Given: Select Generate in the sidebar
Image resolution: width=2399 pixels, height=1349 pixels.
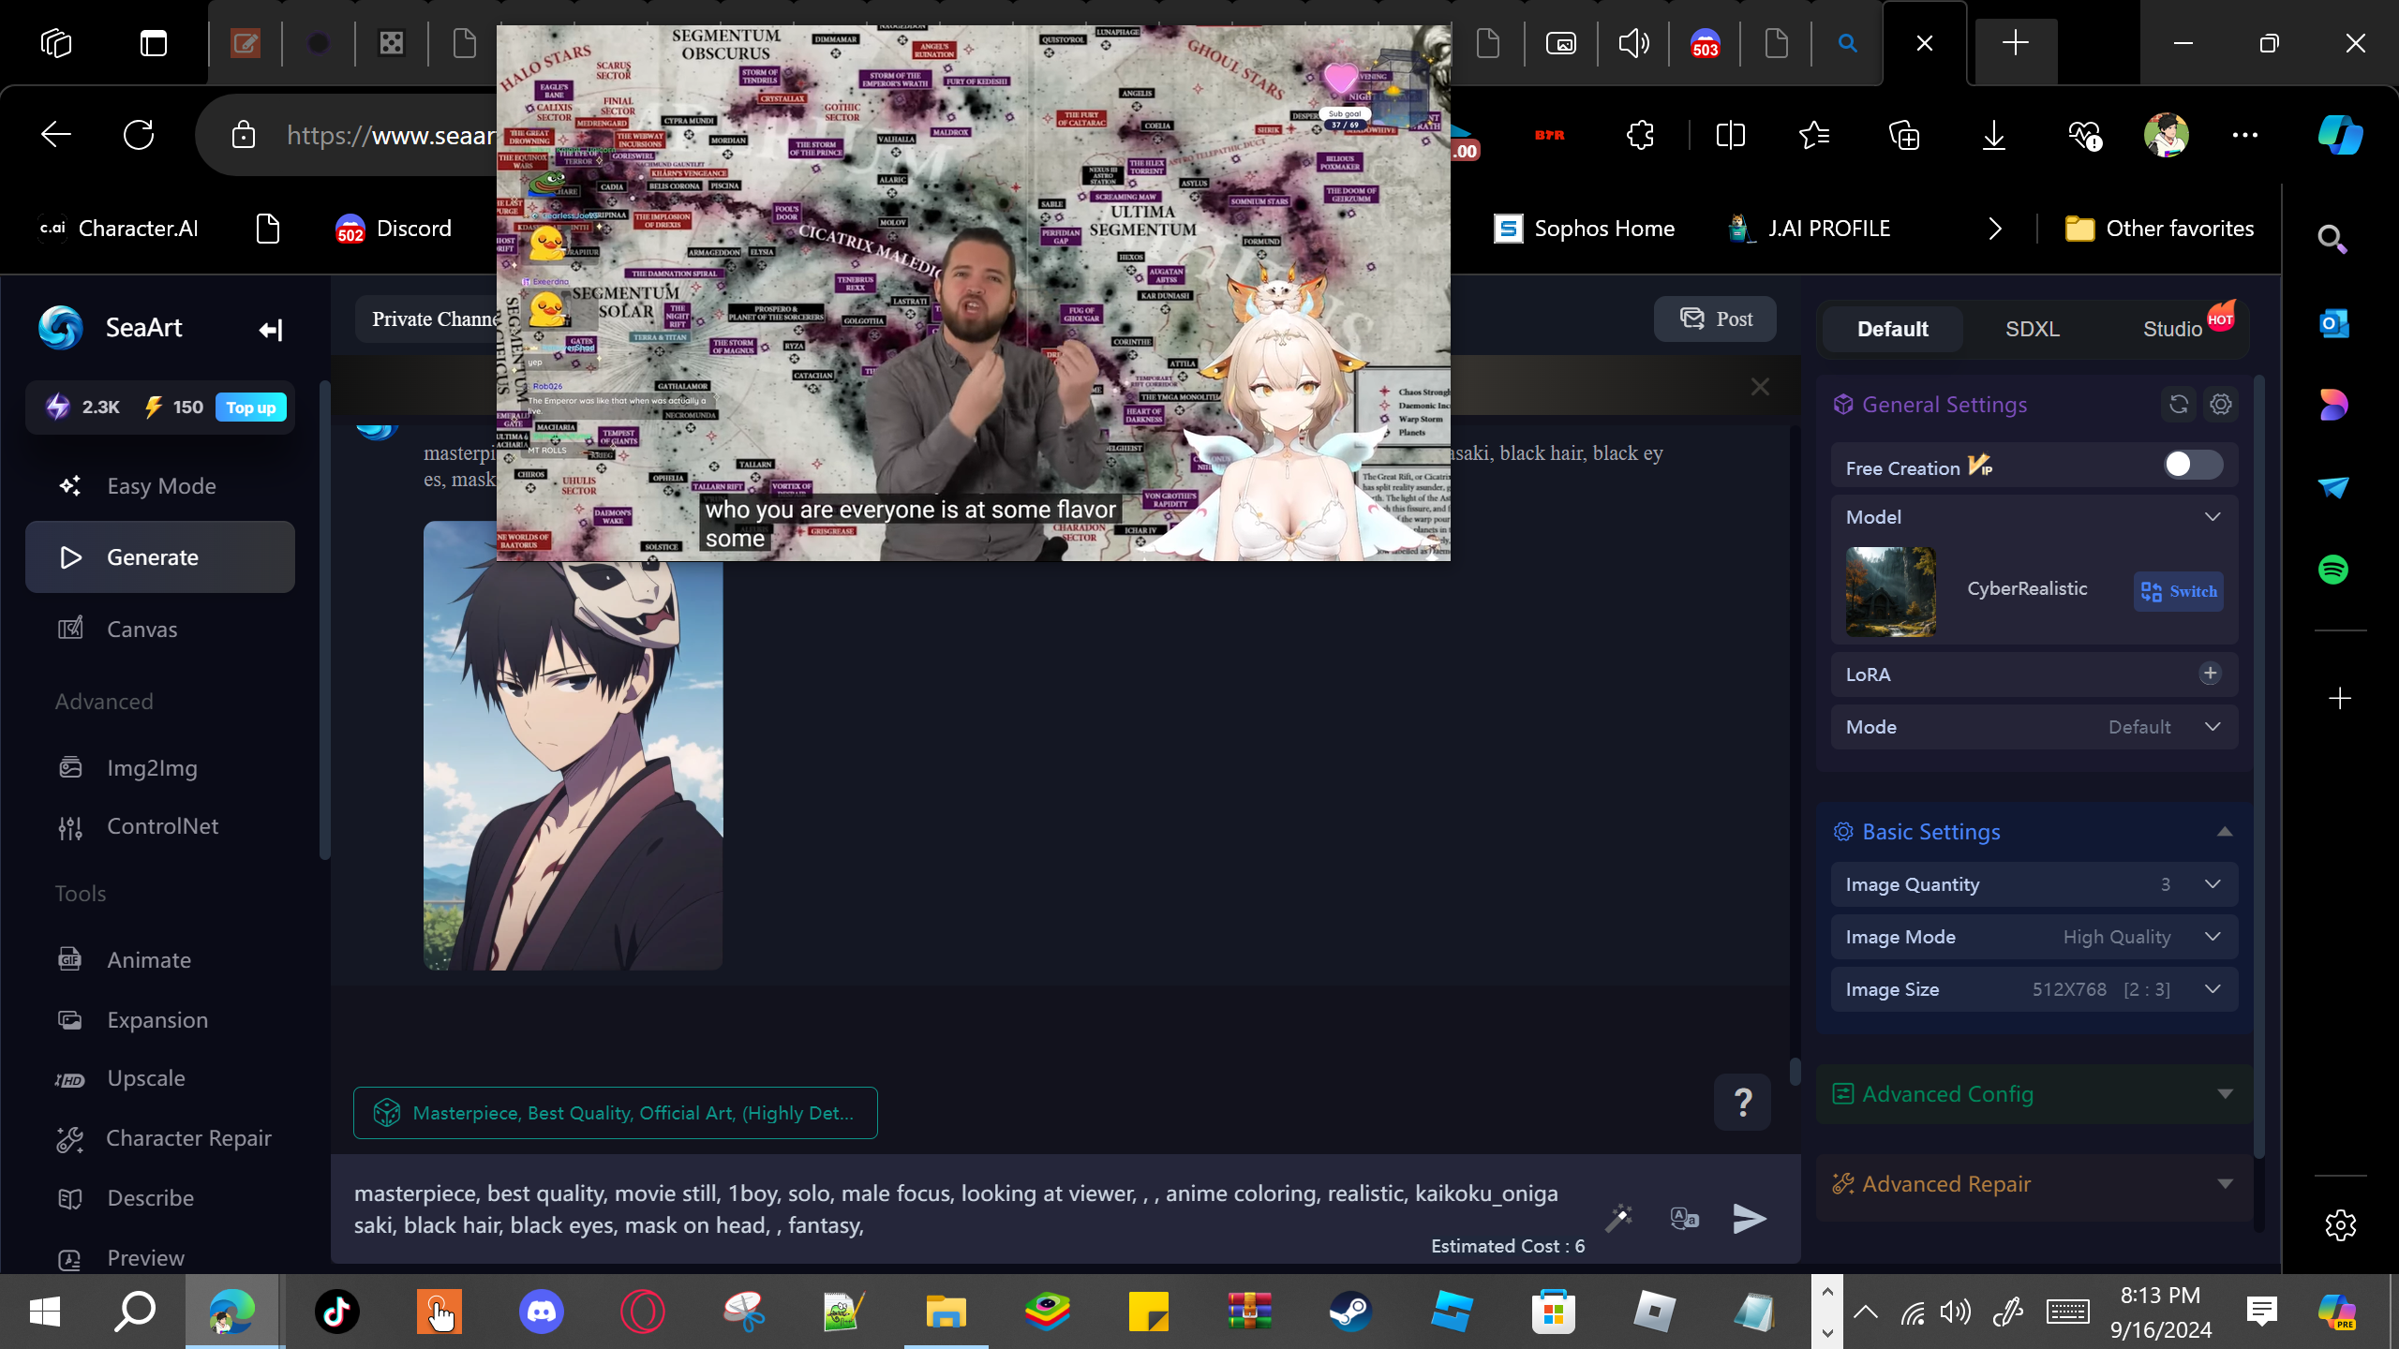Looking at the screenshot, I should [x=160, y=557].
